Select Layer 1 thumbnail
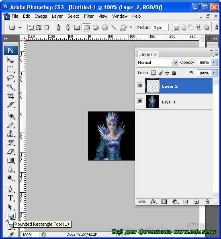 click(153, 101)
